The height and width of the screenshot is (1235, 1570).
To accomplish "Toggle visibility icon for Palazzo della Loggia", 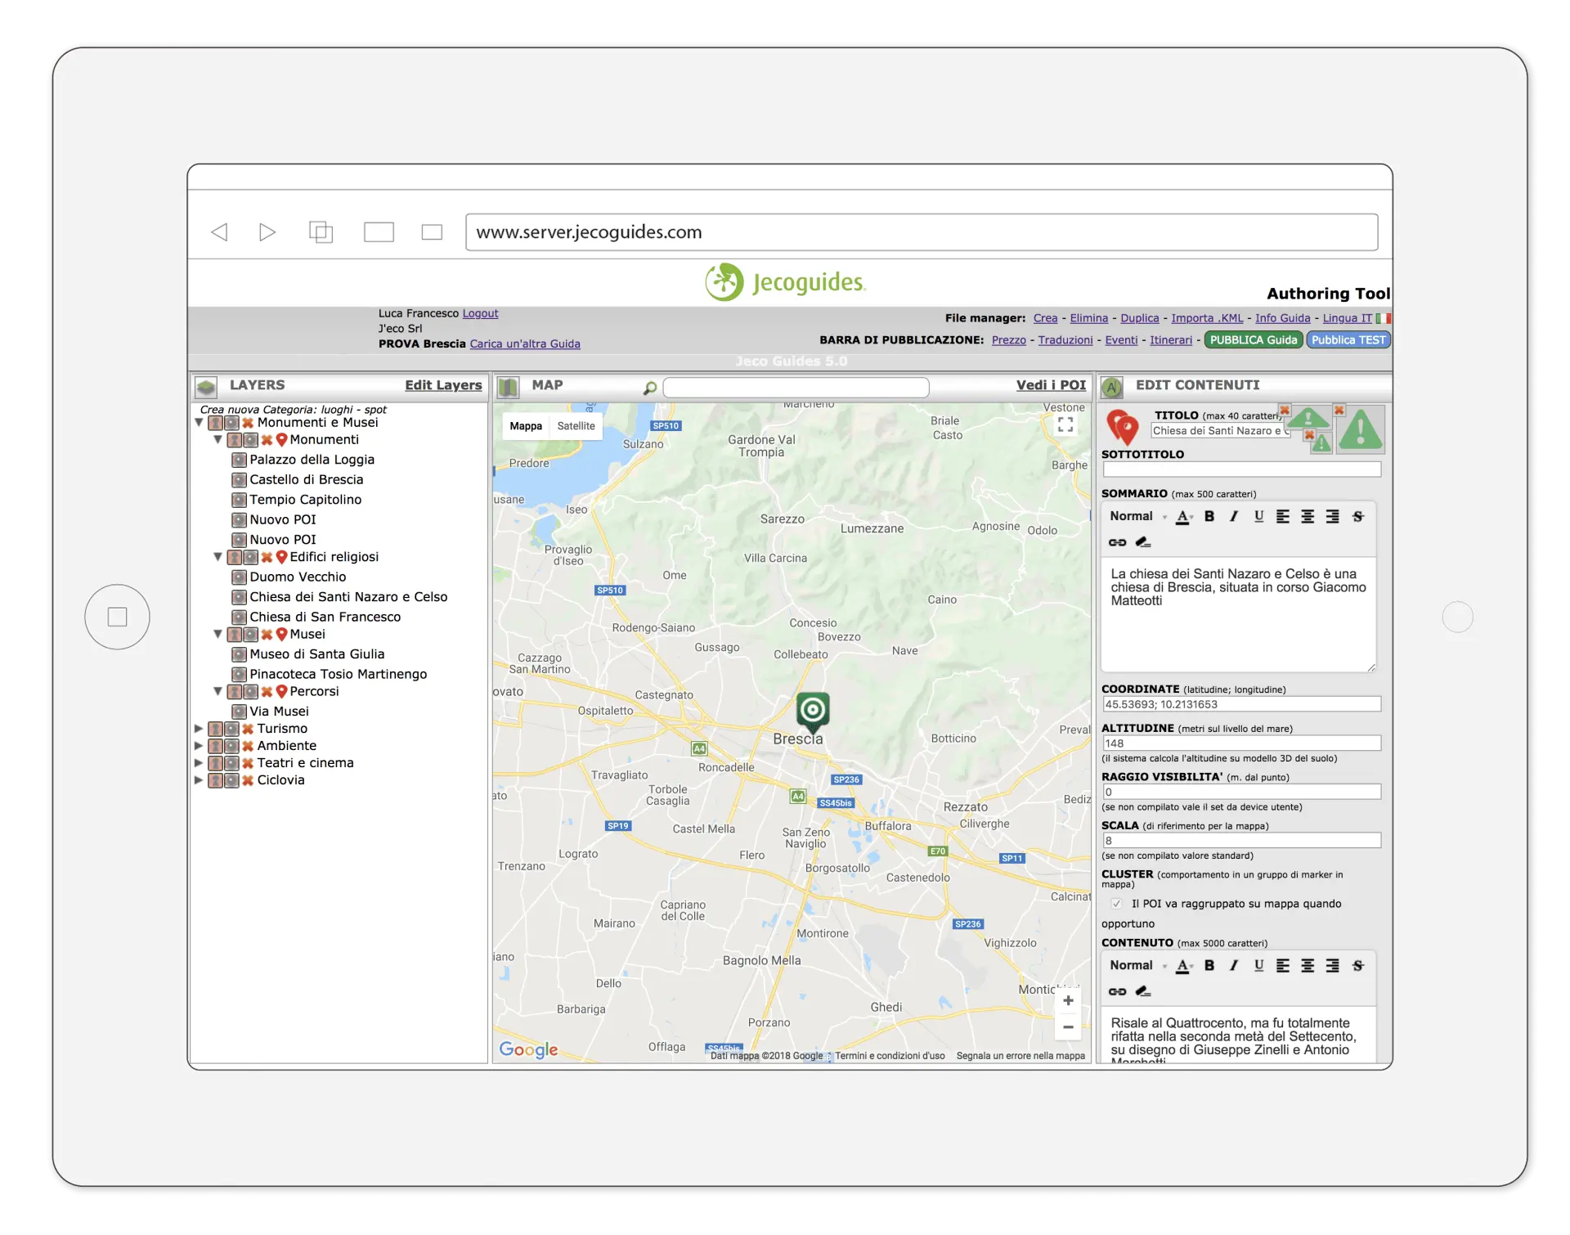I will point(239,460).
